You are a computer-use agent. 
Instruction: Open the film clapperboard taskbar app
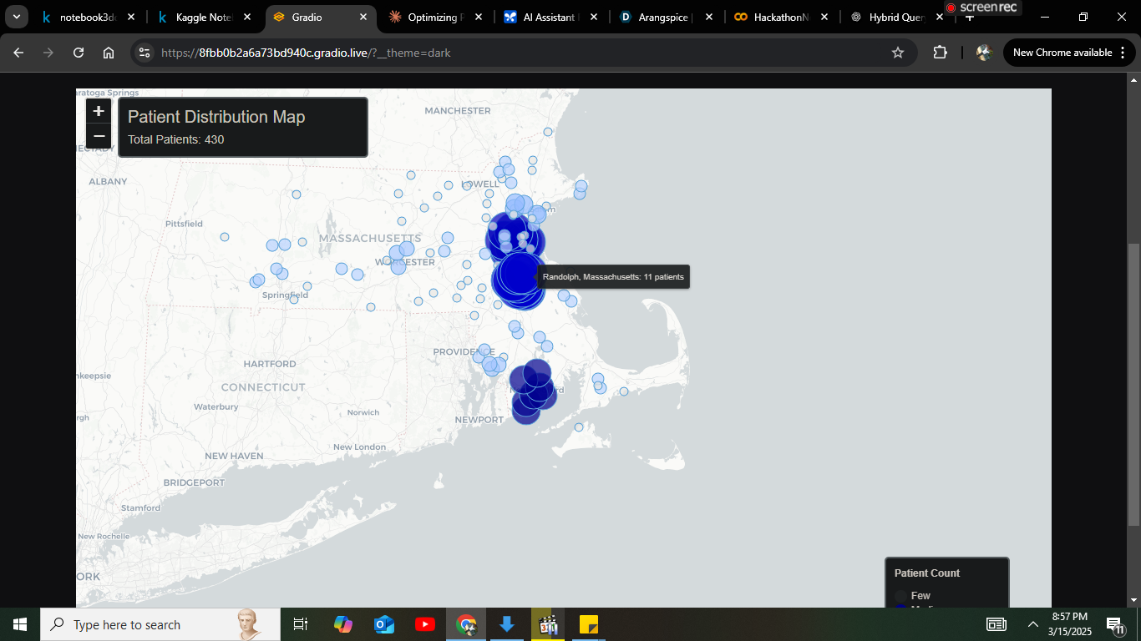[548, 624]
